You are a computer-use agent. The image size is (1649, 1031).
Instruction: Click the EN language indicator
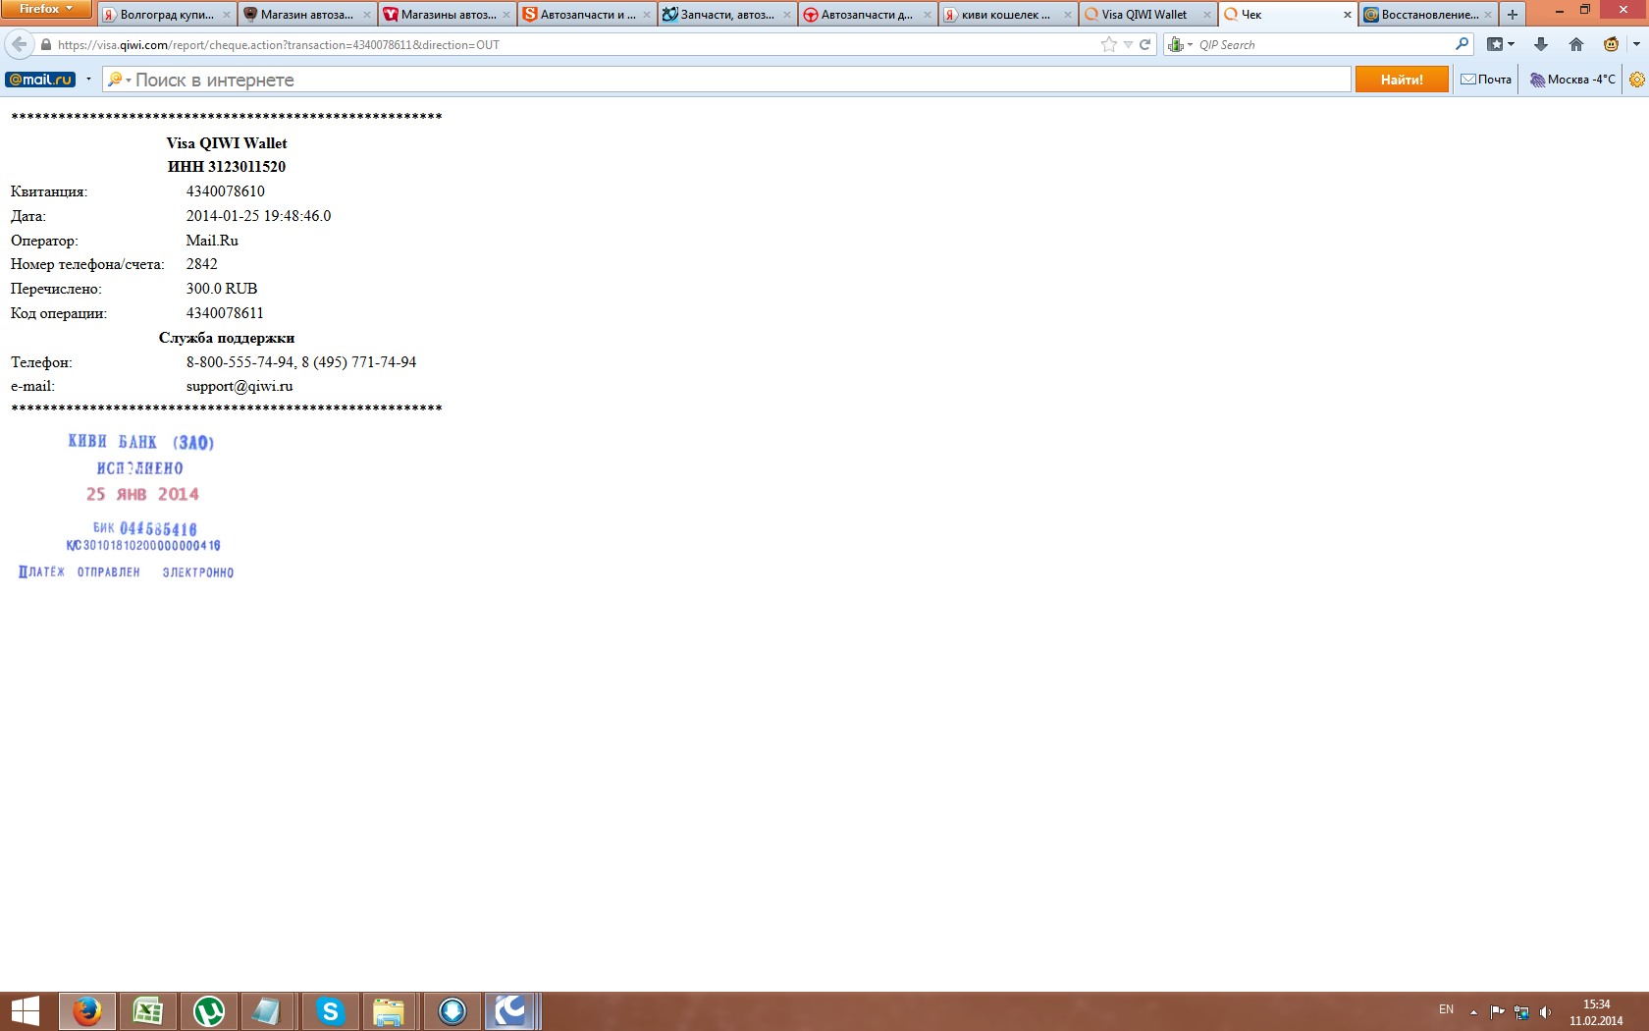1446,1009
